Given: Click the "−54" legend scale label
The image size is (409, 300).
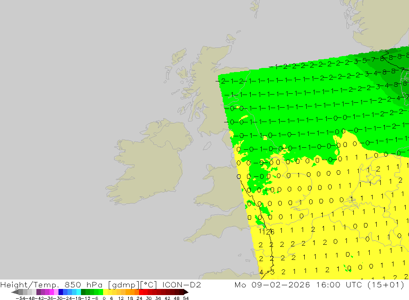Looking at the screenshot, I should (20, 298).
